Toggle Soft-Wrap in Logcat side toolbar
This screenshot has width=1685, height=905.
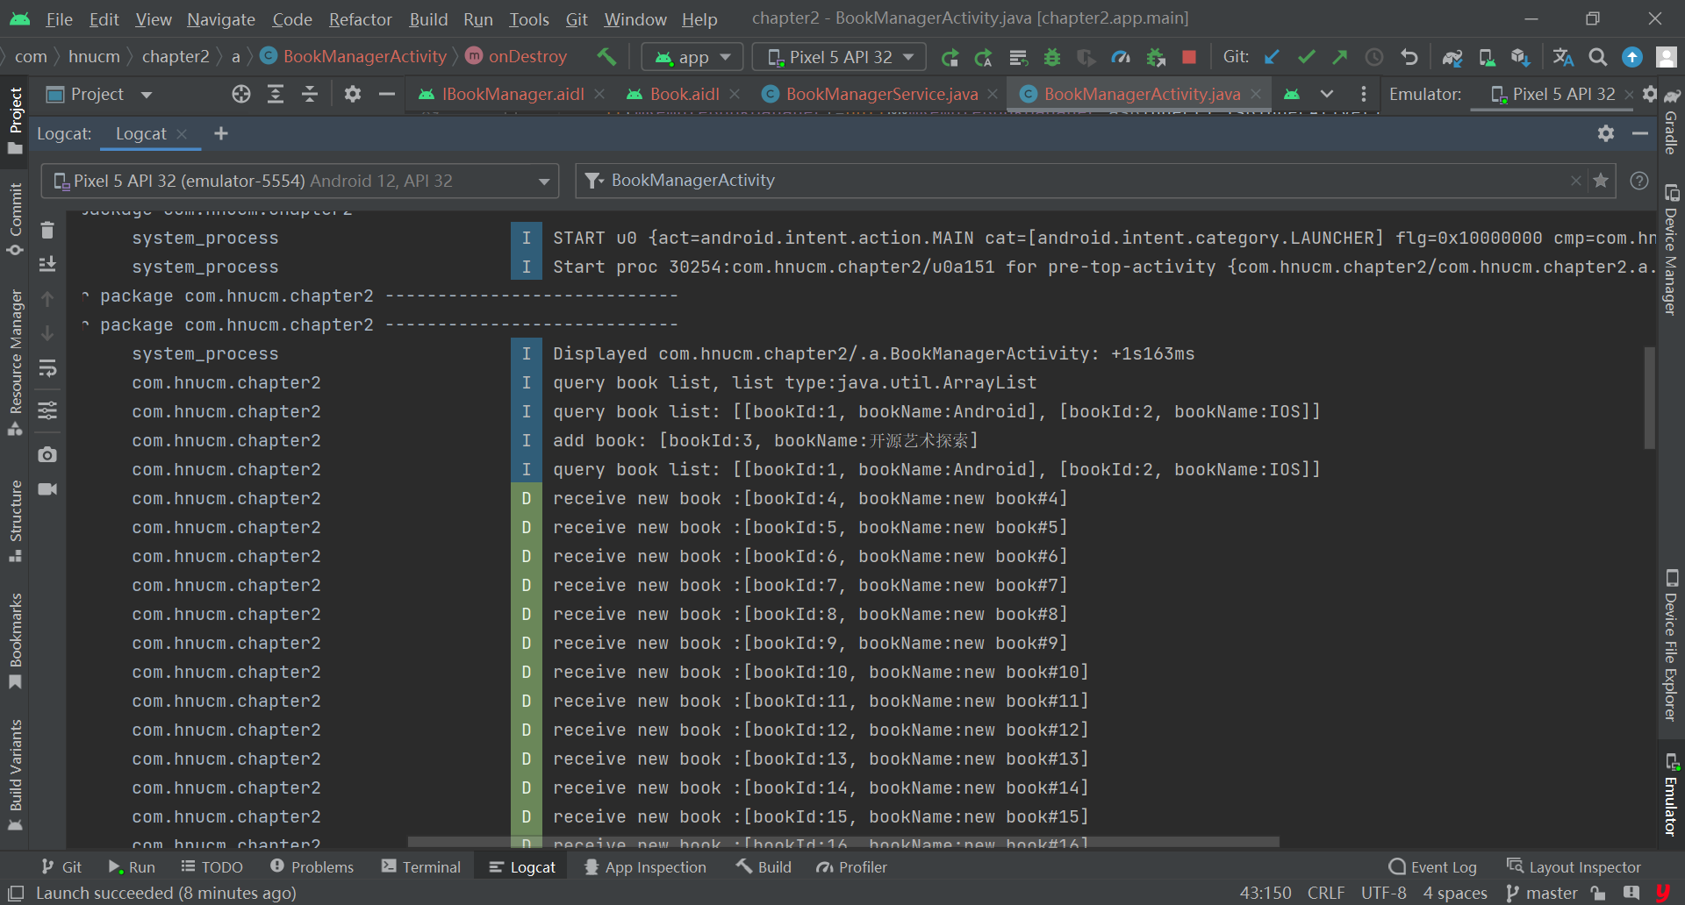pos(47,368)
